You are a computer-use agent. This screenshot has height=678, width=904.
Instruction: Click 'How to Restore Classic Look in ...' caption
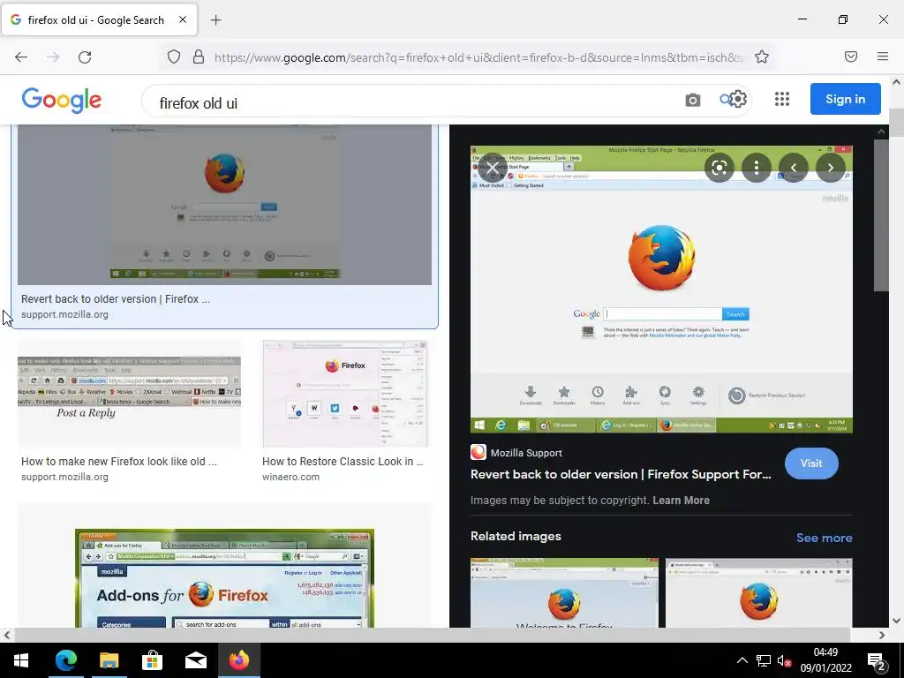[343, 462]
